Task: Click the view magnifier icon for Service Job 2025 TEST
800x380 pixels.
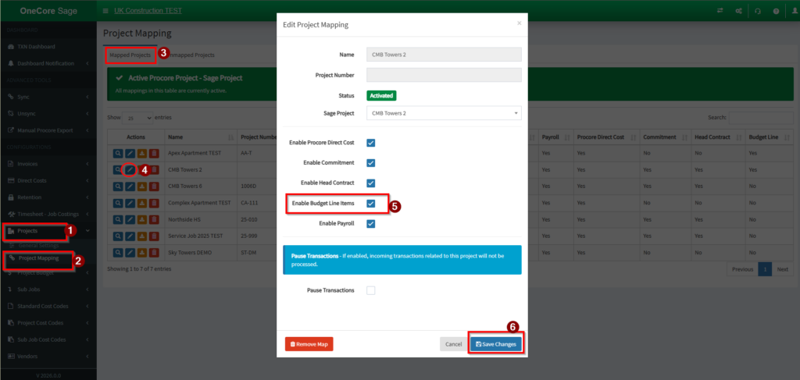Action: pos(118,236)
